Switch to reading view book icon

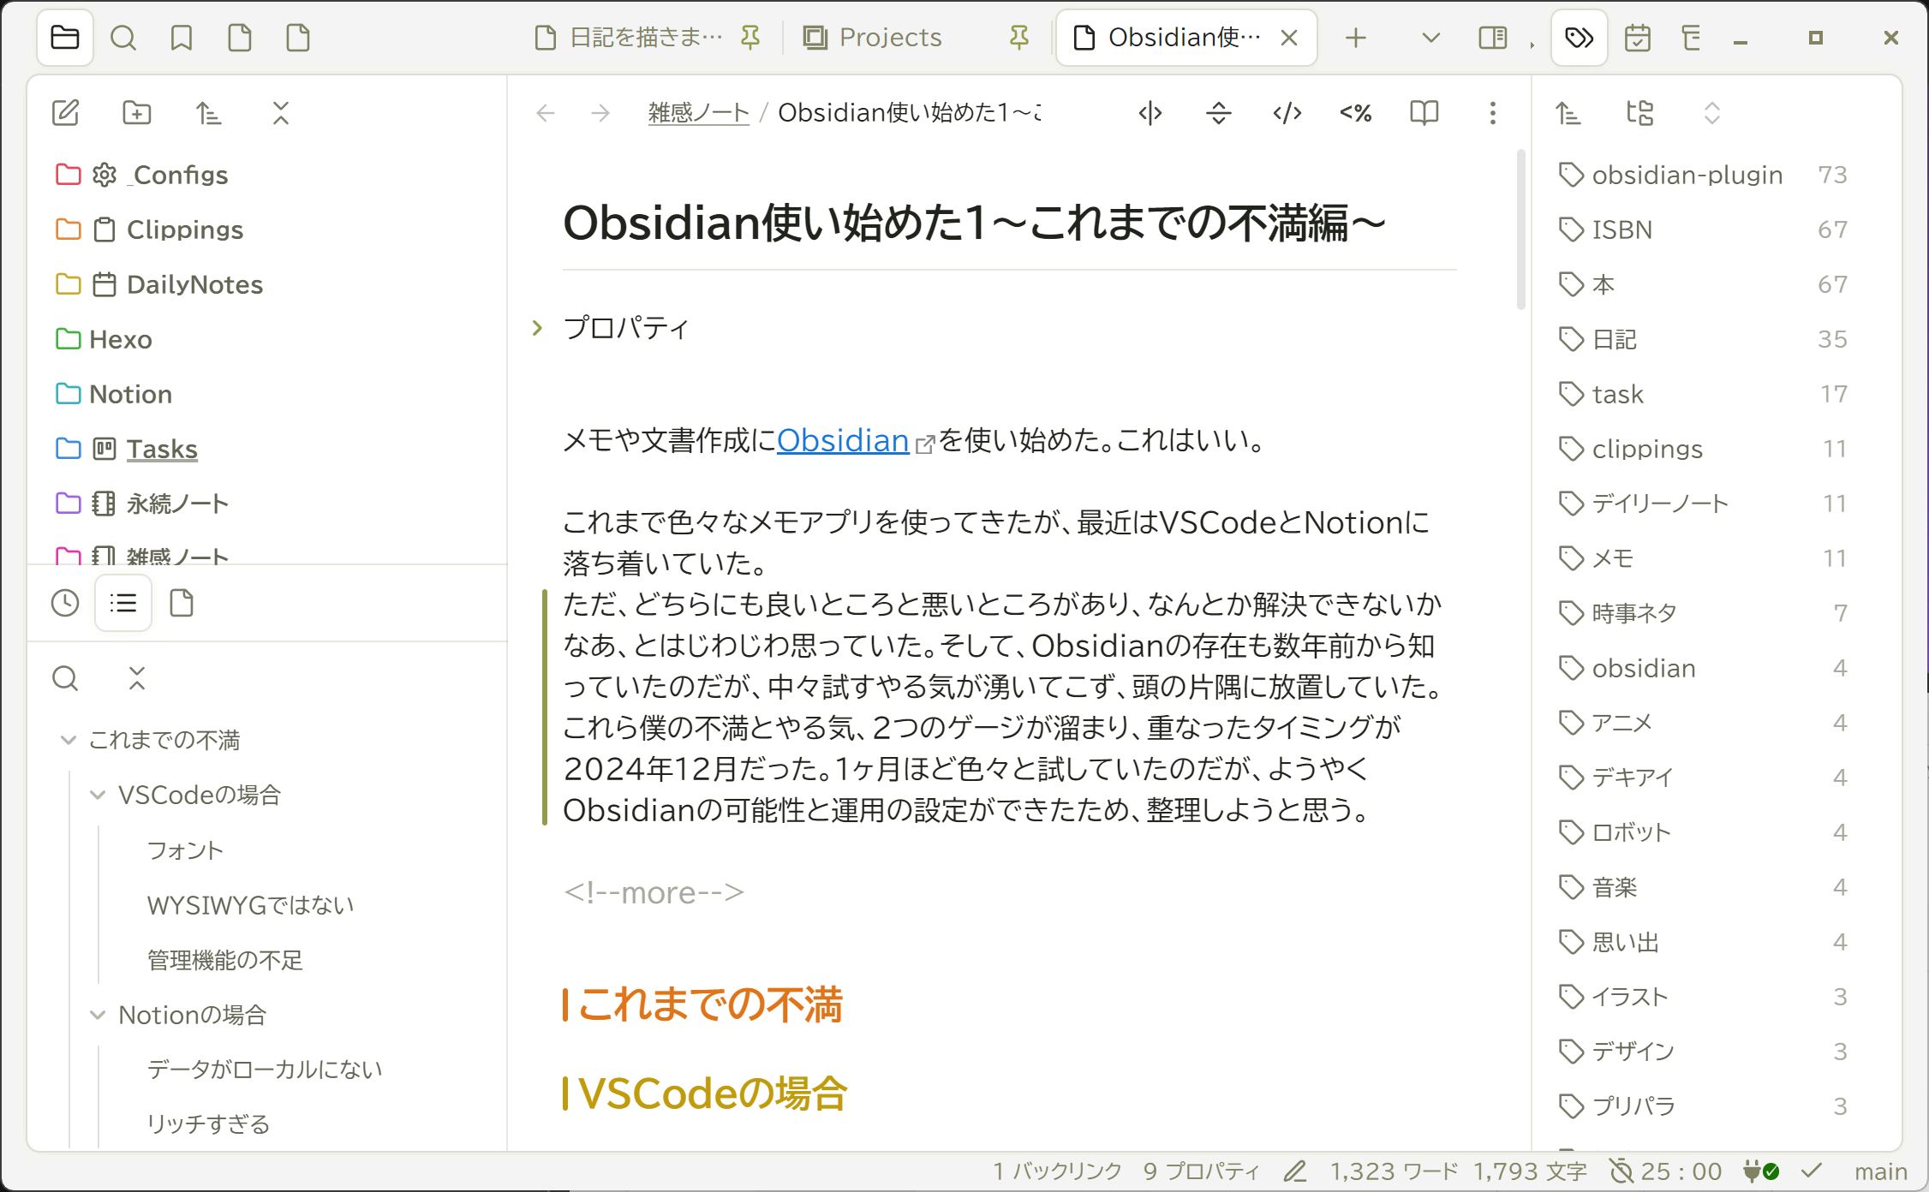click(x=1424, y=113)
